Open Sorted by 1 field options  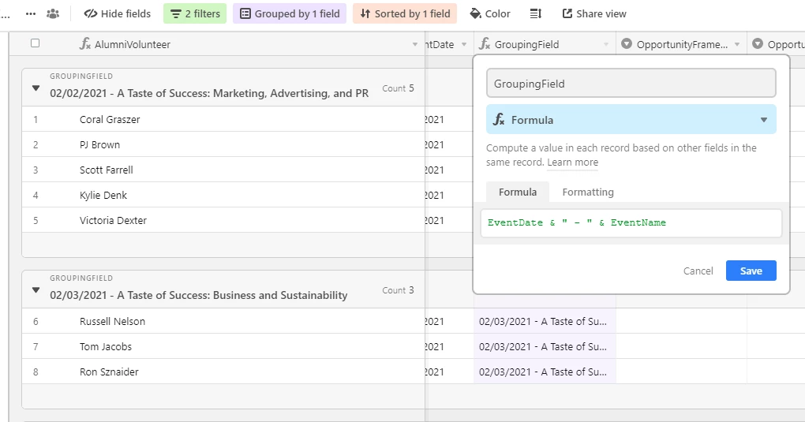click(405, 14)
